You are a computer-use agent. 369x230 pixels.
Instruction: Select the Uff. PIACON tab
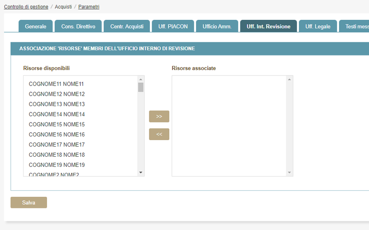click(173, 27)
